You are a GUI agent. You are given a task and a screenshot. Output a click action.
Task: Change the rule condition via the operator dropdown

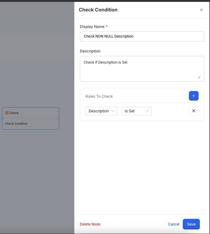[x=137, y=111]
